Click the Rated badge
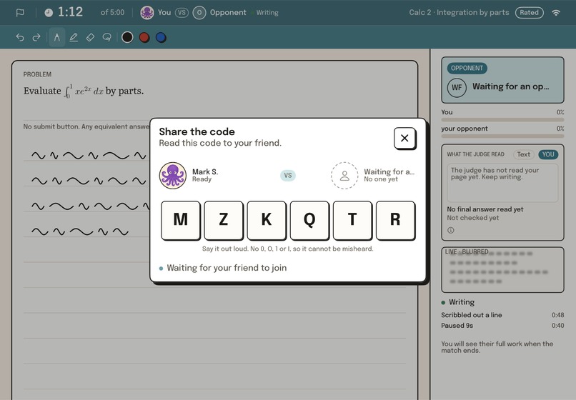 click(x=529, y=12)
